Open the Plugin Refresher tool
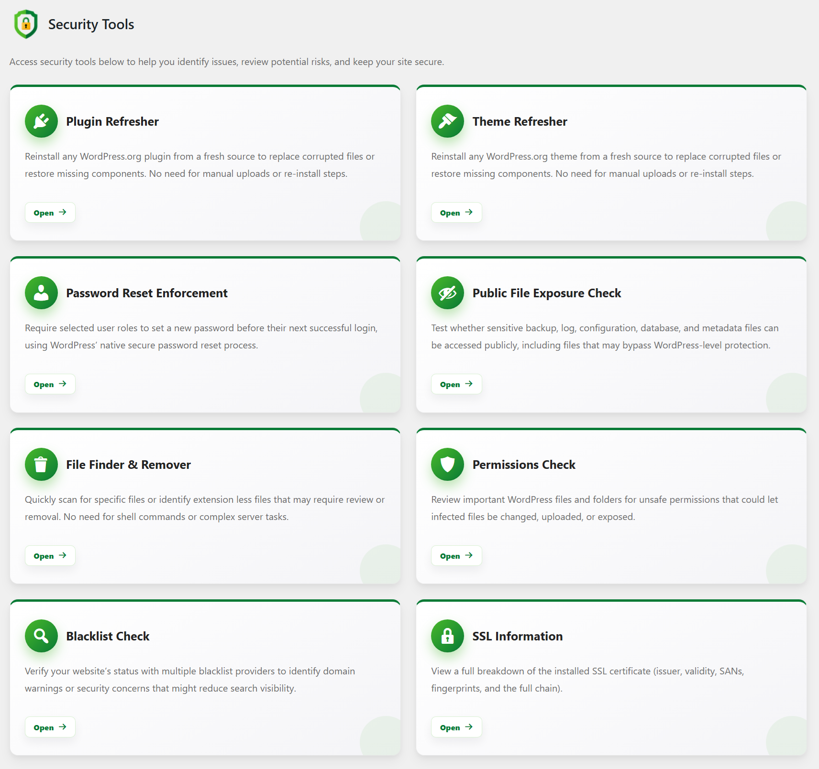Screen dimensions: 819x769 (x=50, y=213)
